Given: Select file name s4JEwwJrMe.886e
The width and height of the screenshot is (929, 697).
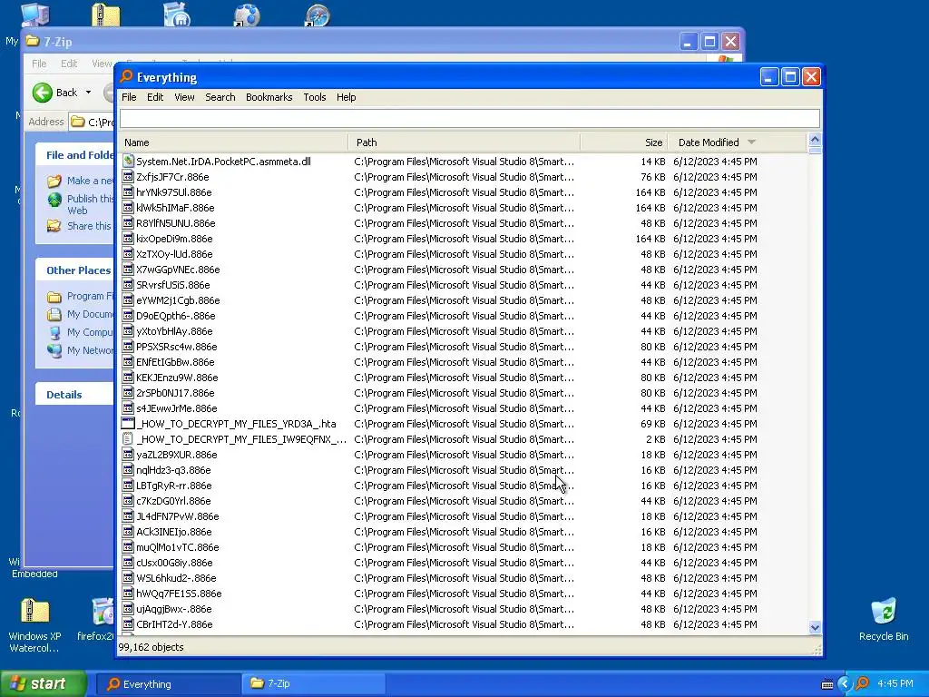Looking at the screenshot, I should [177, 408].
